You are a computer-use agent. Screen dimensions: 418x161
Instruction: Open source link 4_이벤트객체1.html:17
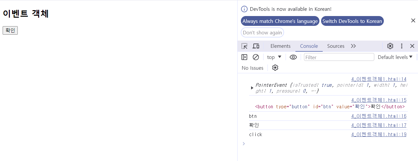[379, 125]
